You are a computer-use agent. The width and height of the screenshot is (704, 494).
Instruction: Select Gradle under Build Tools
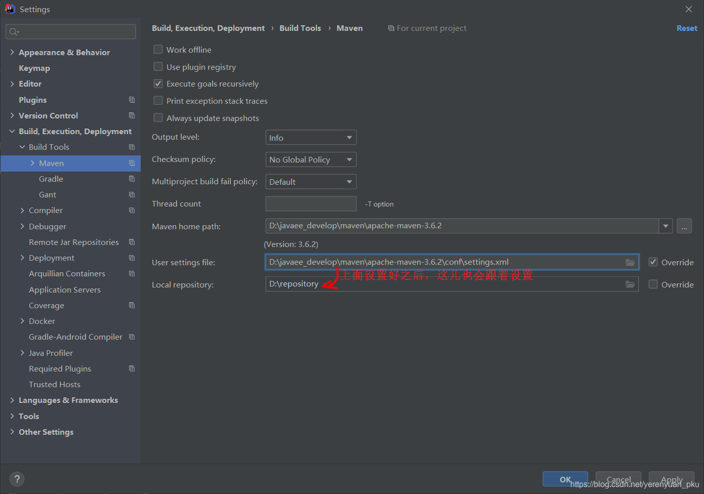tap(51, 179)
